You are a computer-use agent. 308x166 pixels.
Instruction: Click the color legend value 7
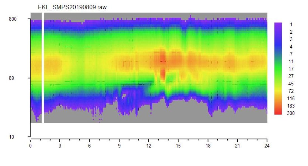(291, 54)
